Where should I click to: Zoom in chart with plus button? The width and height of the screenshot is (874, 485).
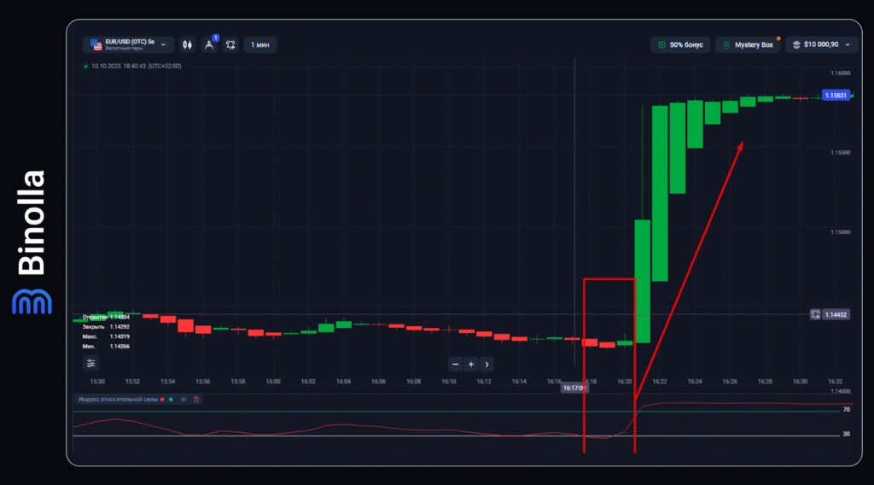tap(470, 364)
